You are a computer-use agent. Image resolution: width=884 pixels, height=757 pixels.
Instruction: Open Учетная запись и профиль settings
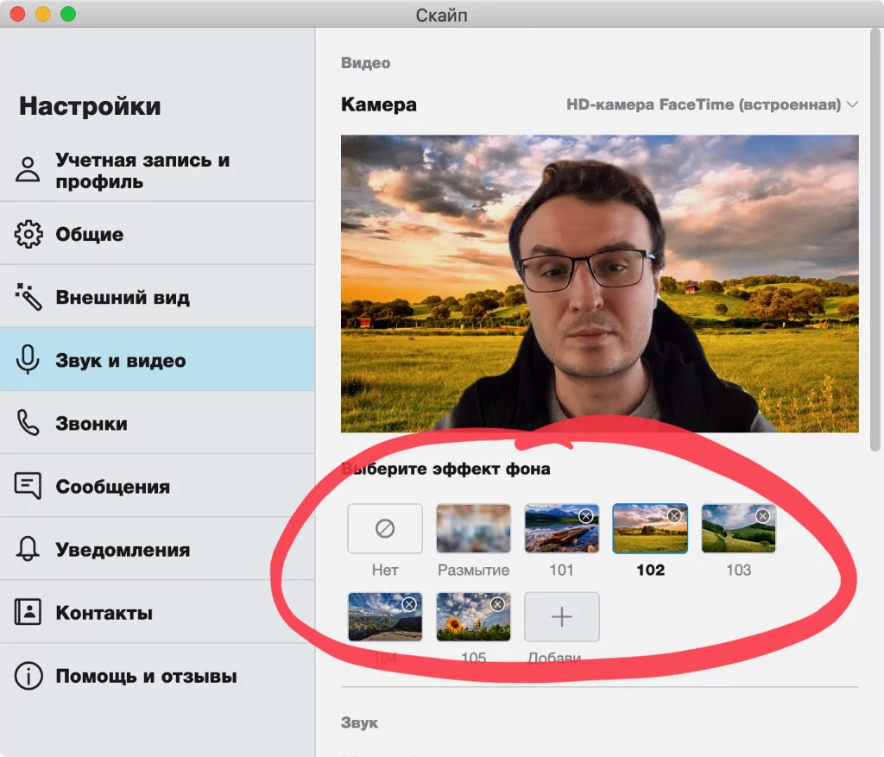pos(157,170)
